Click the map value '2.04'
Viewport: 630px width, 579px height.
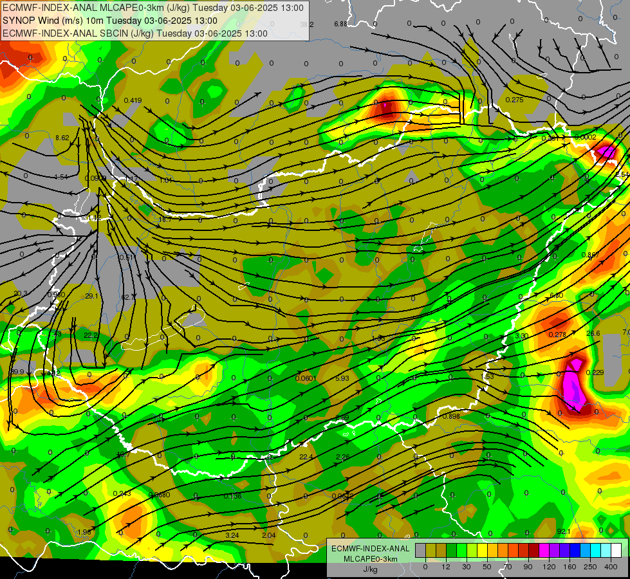(269, 535)
